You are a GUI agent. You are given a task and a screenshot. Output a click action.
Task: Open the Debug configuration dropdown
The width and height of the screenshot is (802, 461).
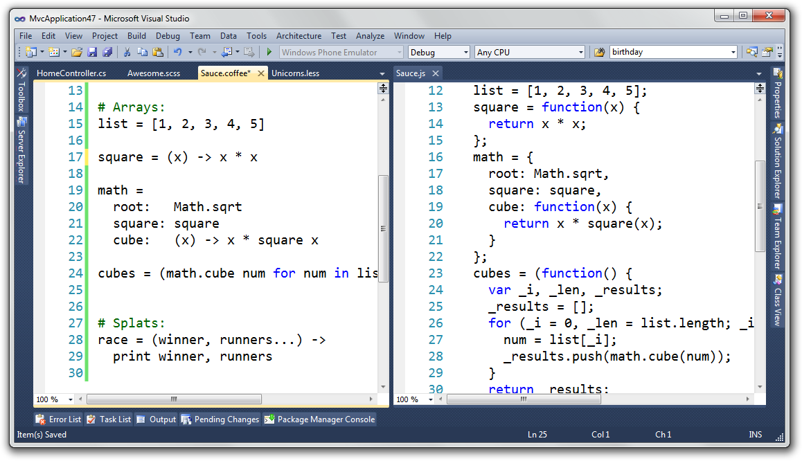(438, 52)
